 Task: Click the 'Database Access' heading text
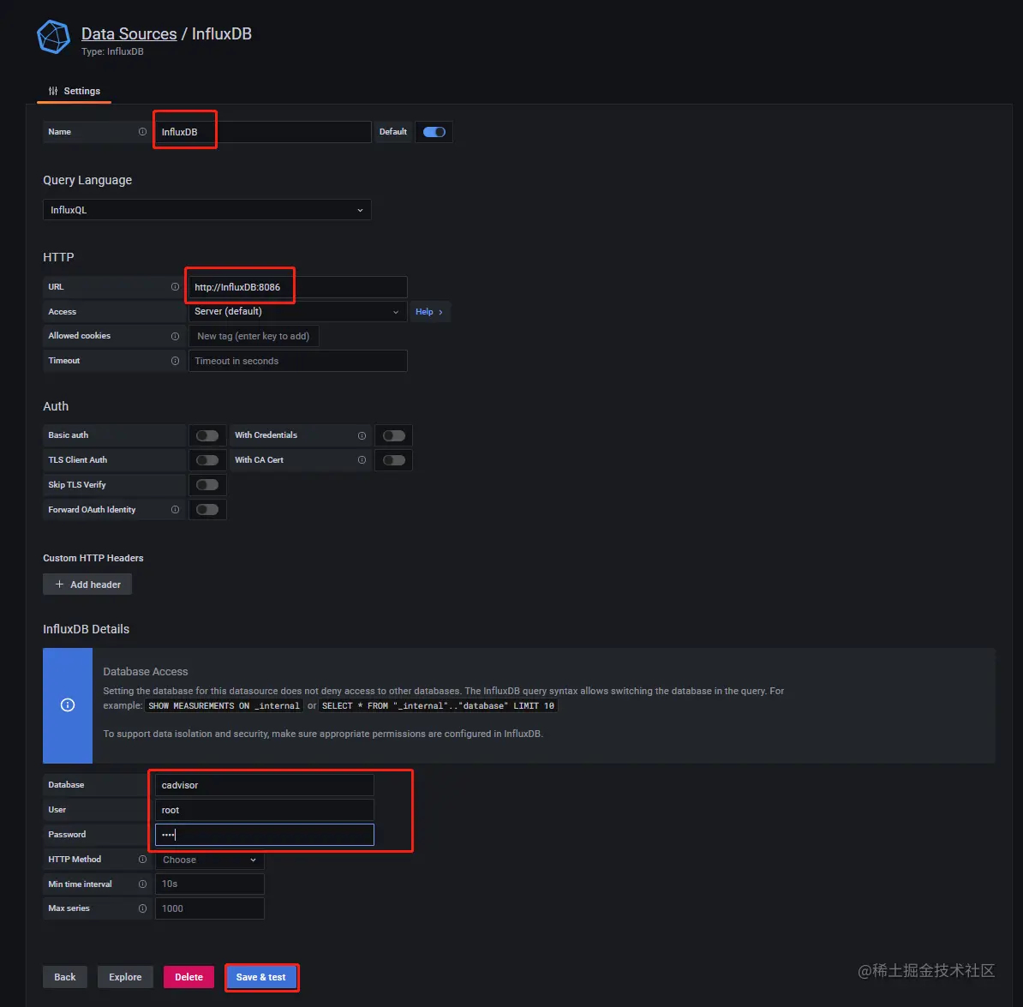point(146,672)
